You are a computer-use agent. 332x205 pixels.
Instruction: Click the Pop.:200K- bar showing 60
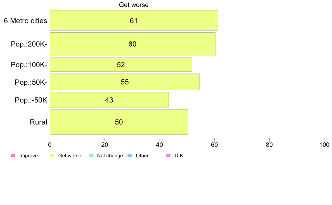(x=132, y=44)
